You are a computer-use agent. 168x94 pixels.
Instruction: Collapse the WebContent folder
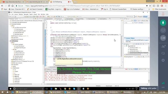pos(11,68)
